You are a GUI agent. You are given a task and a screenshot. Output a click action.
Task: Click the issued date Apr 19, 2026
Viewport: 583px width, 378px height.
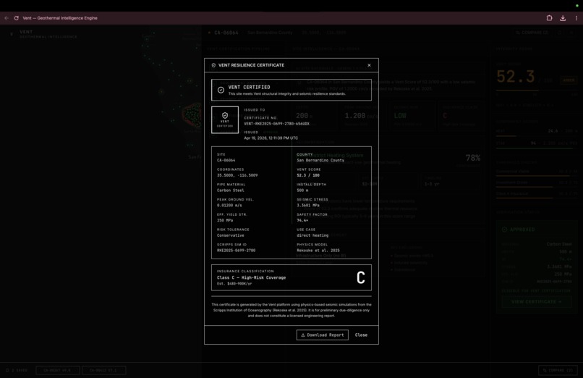pyautogui.click(x=271, y=138)
